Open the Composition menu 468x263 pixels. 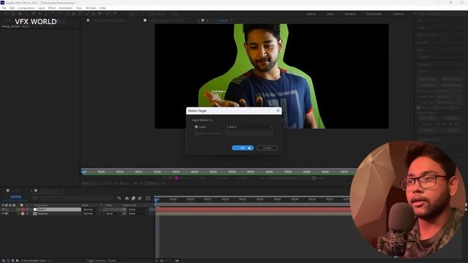[x=26, y=8]
